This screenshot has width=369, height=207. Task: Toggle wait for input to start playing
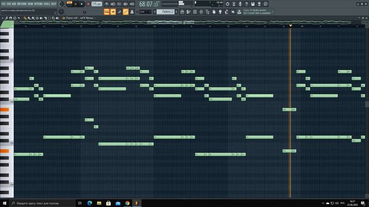pyautogui.click(x=113, y=4)
